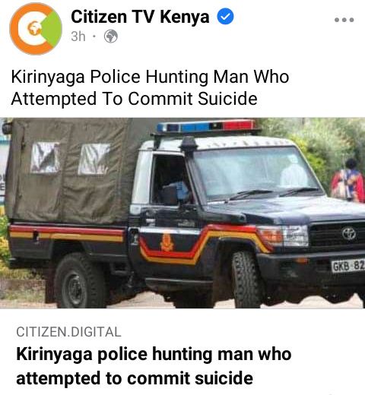The width and height of the screenshot is (365, 395).
Task: Open the Citizen TV Kenya profile picture
Action: pos(36,29)
